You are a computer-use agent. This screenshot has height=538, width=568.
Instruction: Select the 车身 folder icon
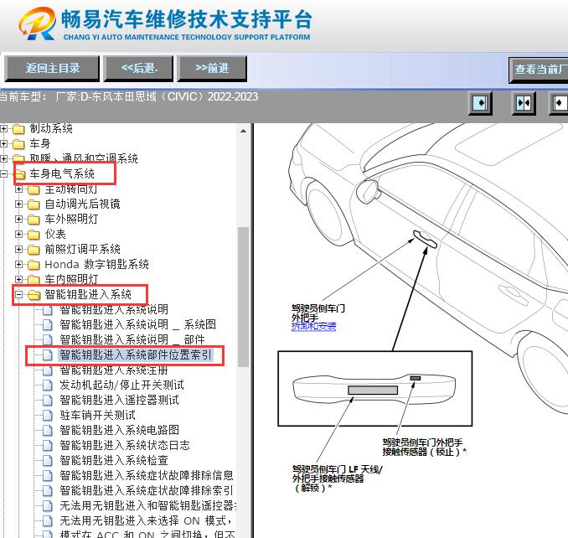[18, 144]
